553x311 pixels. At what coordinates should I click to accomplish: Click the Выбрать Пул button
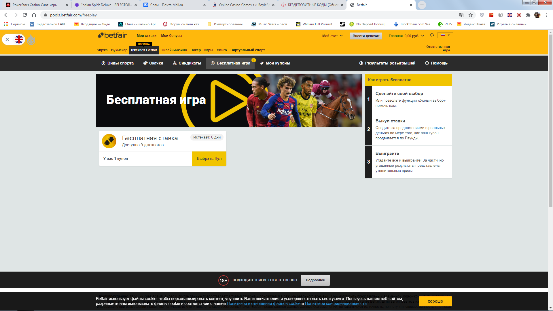(209, 158)
